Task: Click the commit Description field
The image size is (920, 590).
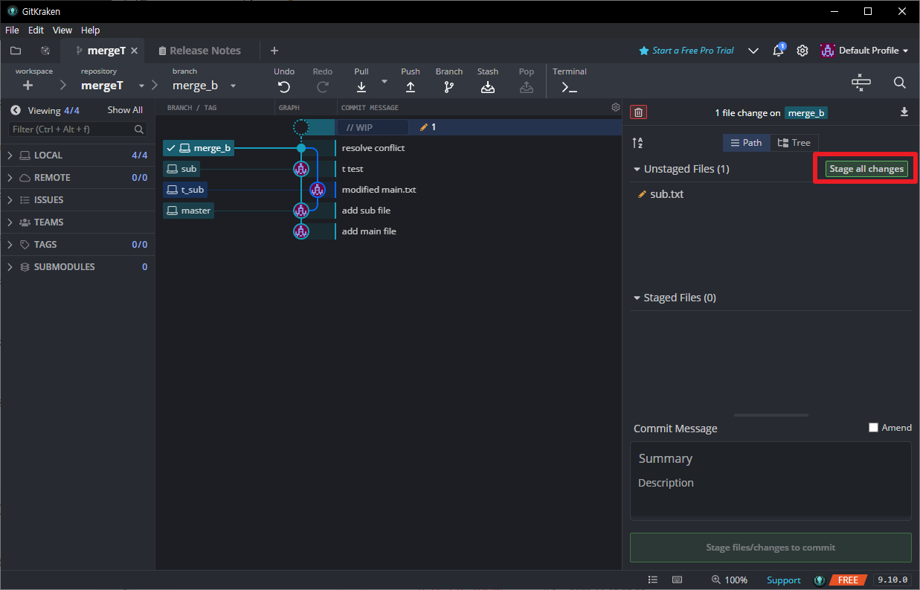Action: (771, 483)
